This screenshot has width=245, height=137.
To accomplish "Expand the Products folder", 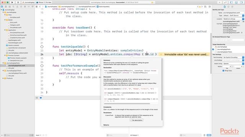I will click(x=3, y=78).
